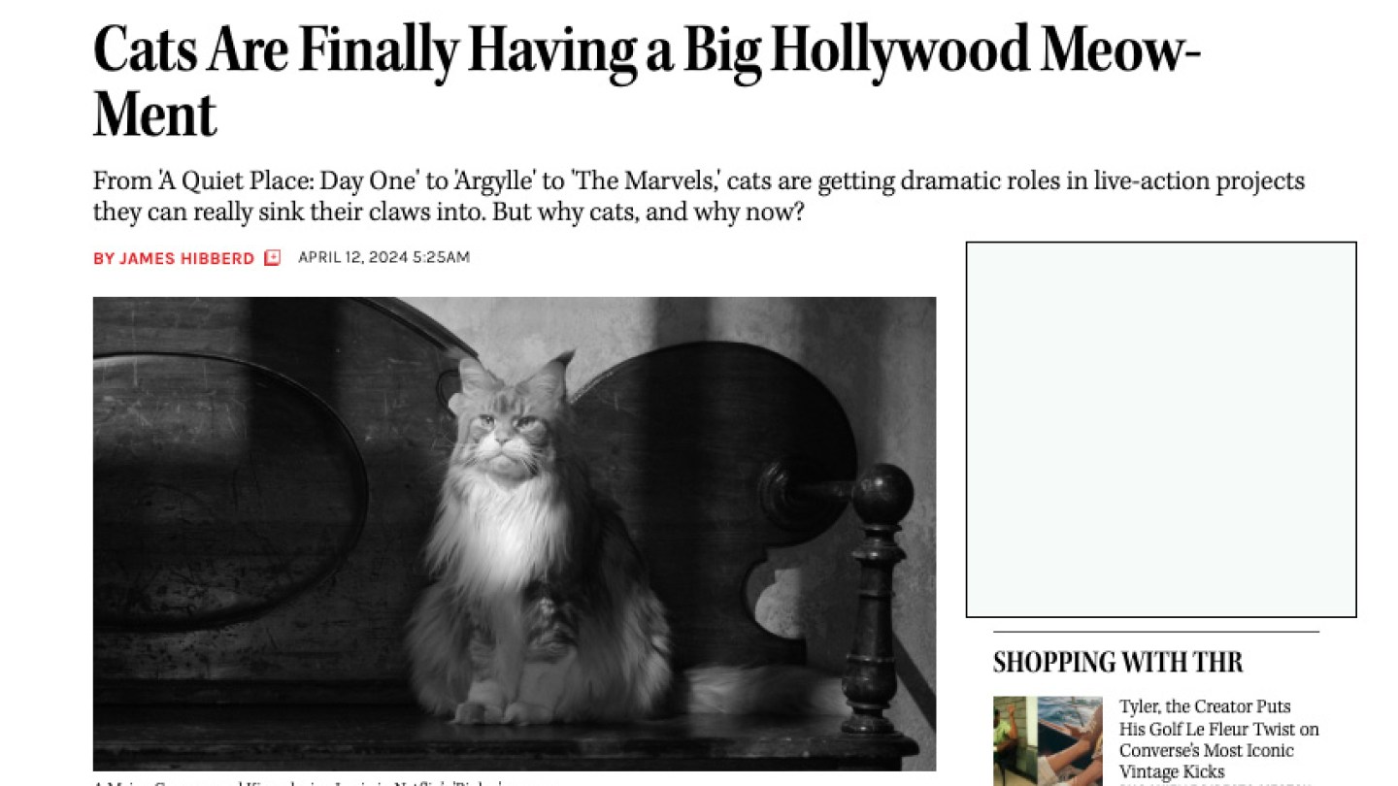Click the empty advertisement box
The image size is (1398, 786).
click(1161, 430)
